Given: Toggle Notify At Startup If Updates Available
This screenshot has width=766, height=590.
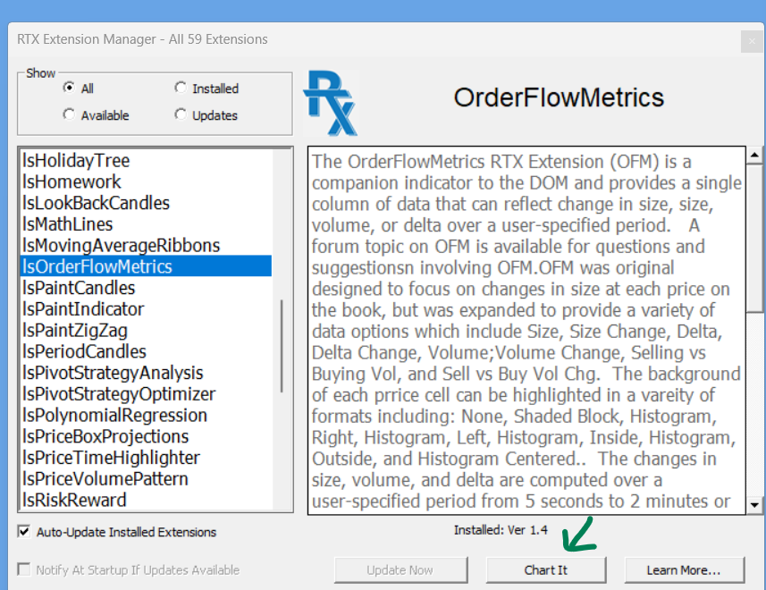Looking at the screenshot, I should 23,569.
